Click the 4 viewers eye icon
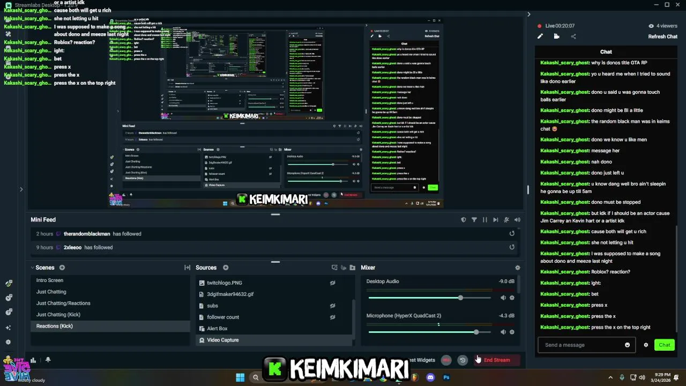Screen dimensions: 686x386 point(651,26)
